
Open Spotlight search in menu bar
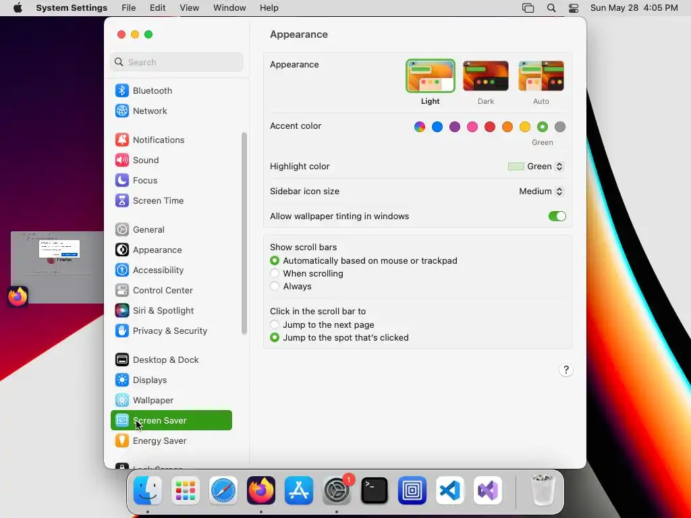tap(551, 8)
